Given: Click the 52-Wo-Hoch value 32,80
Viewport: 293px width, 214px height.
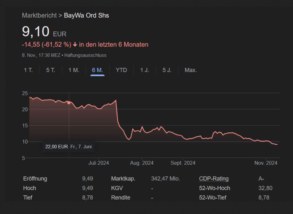Looking at the screenshot, I should [265, 188].
